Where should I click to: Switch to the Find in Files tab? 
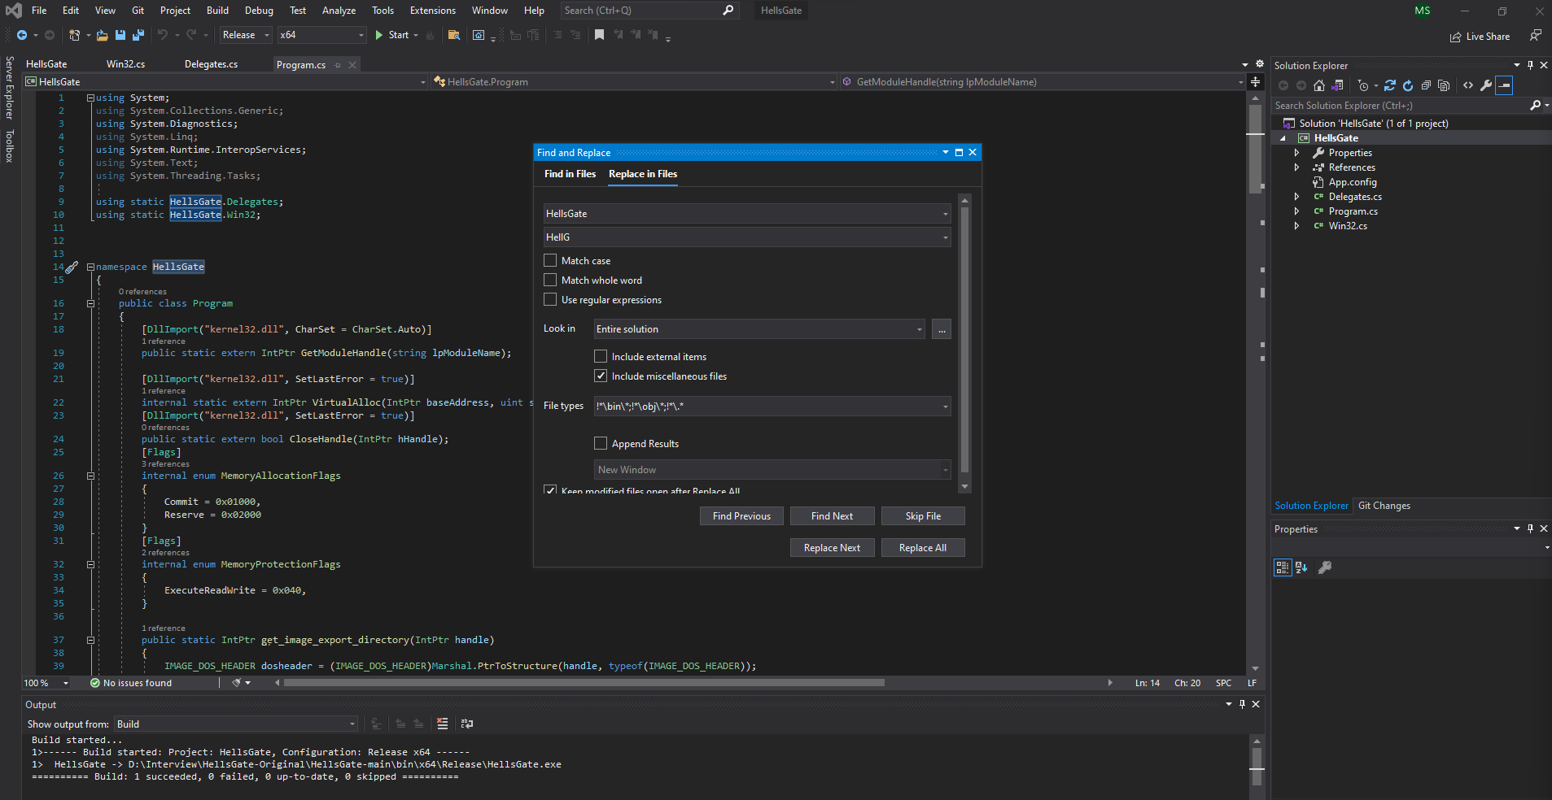point(570,174)
